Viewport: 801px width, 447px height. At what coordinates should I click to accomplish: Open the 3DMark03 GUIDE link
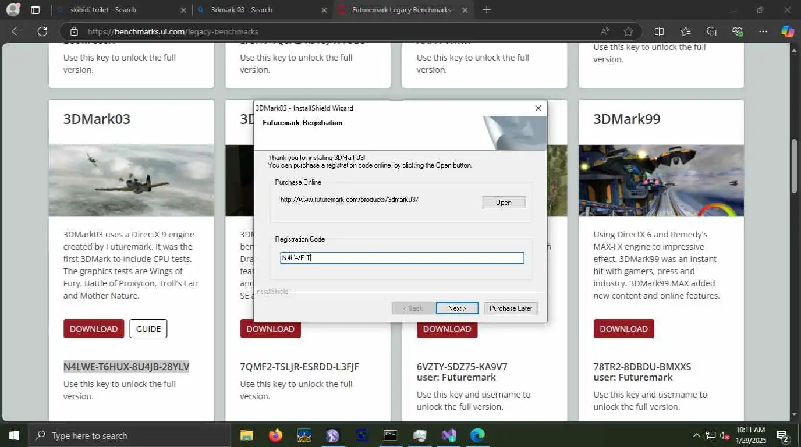(148, 329)
